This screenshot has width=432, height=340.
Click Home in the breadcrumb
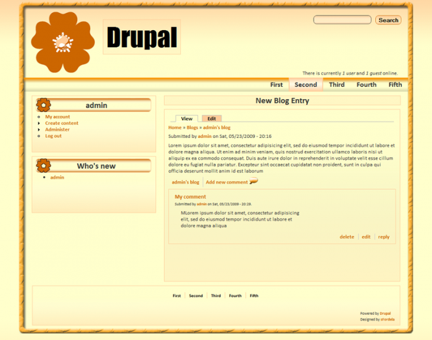175,127
